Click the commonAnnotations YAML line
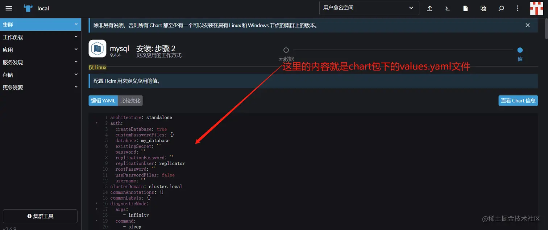The height and width of the screenshot is (230, 548). click(137, 192)
